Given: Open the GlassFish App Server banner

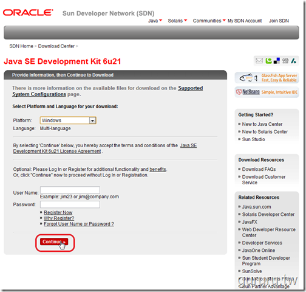Looking at the screenshot, I should point(267,78).
